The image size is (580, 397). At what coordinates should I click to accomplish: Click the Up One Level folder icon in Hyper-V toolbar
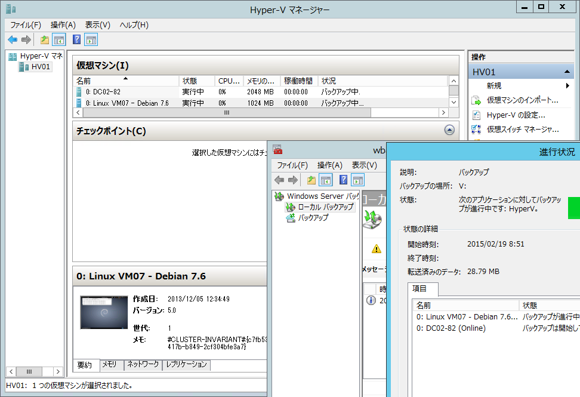click(45, 39)
